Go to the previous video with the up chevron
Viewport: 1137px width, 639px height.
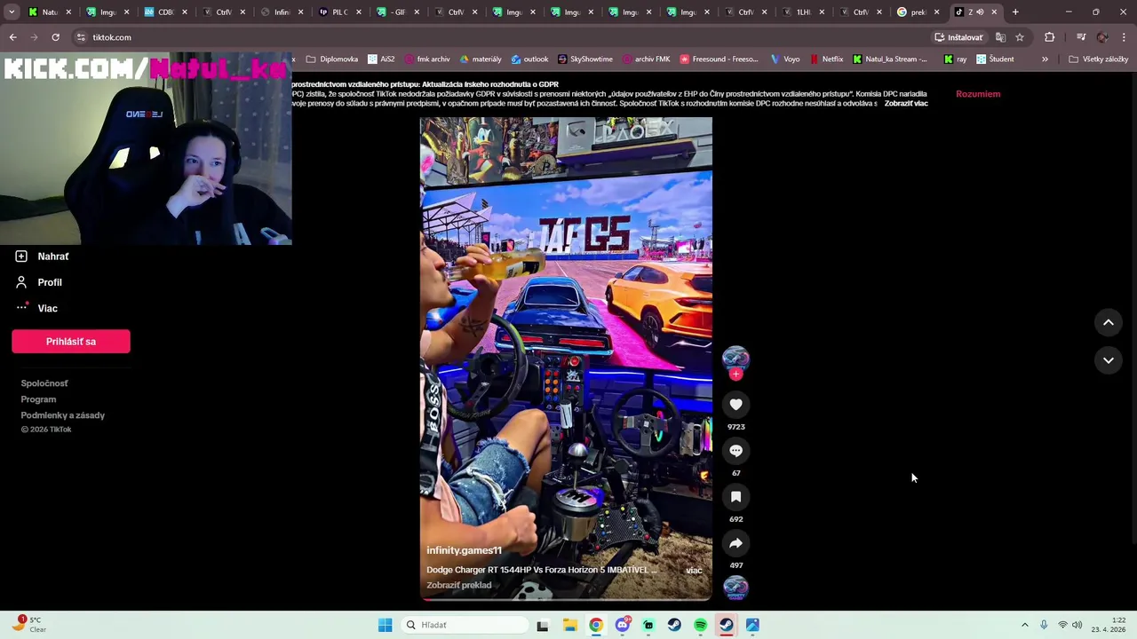(x=1109, y=323)
